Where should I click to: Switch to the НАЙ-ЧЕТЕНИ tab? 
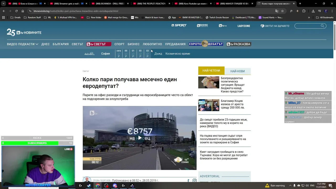211,71
